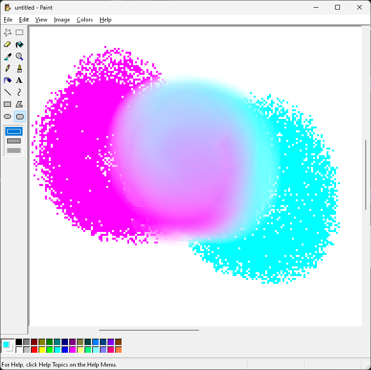The width and height of the screenshot is (371, 370).
Task: Select dark purple in the palette
Action: tap(72, 342)
